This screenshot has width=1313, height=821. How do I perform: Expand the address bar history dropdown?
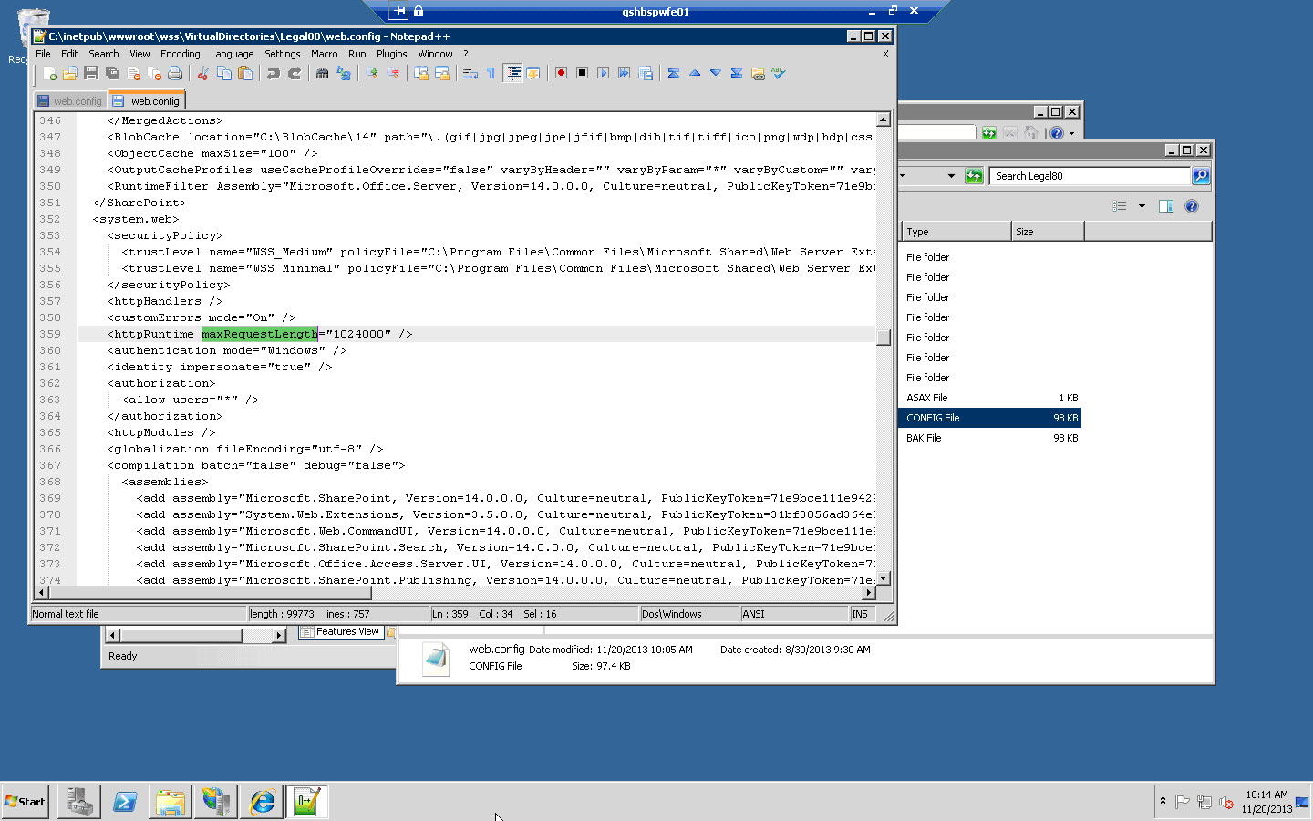951,176
